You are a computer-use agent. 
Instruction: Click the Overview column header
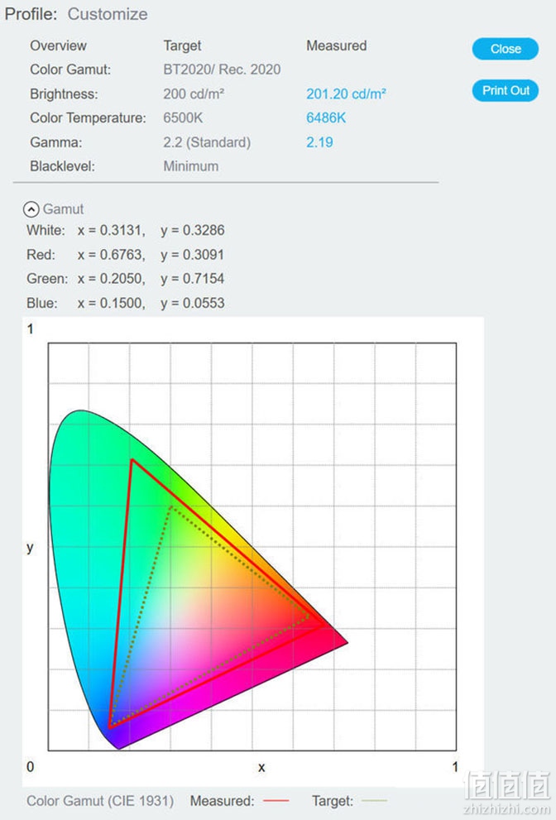(58, 46)
